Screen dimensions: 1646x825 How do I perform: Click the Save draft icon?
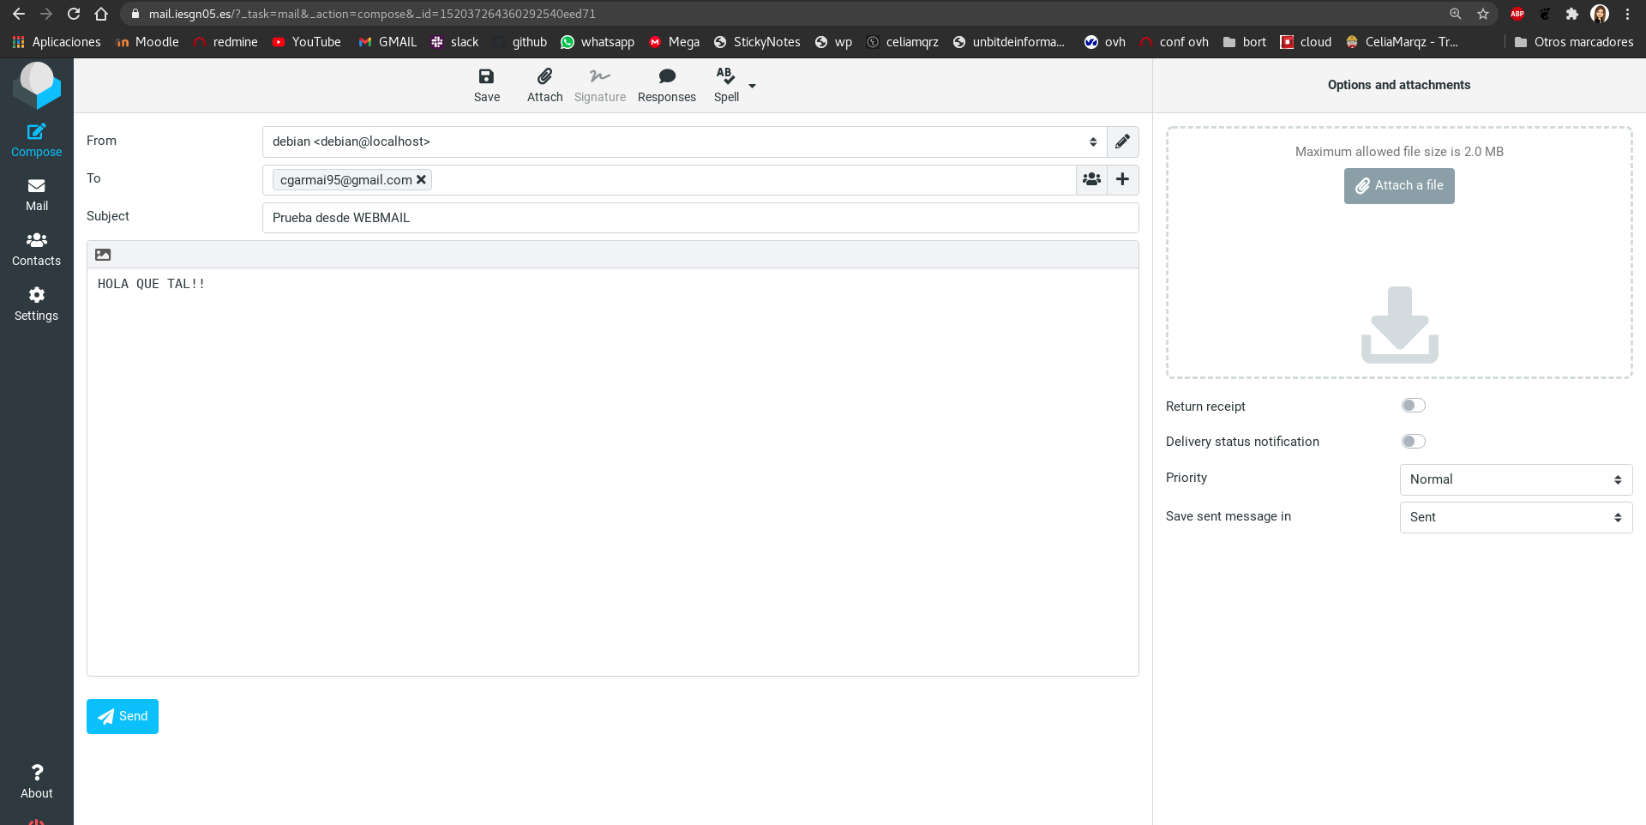tap(486, 77)
